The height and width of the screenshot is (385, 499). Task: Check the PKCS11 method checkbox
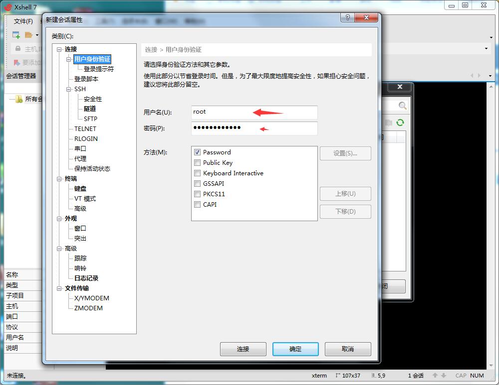pyautogui.click(x=197, y=194)
